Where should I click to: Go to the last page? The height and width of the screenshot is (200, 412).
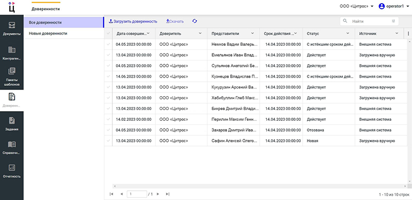[x=168, y=194]
